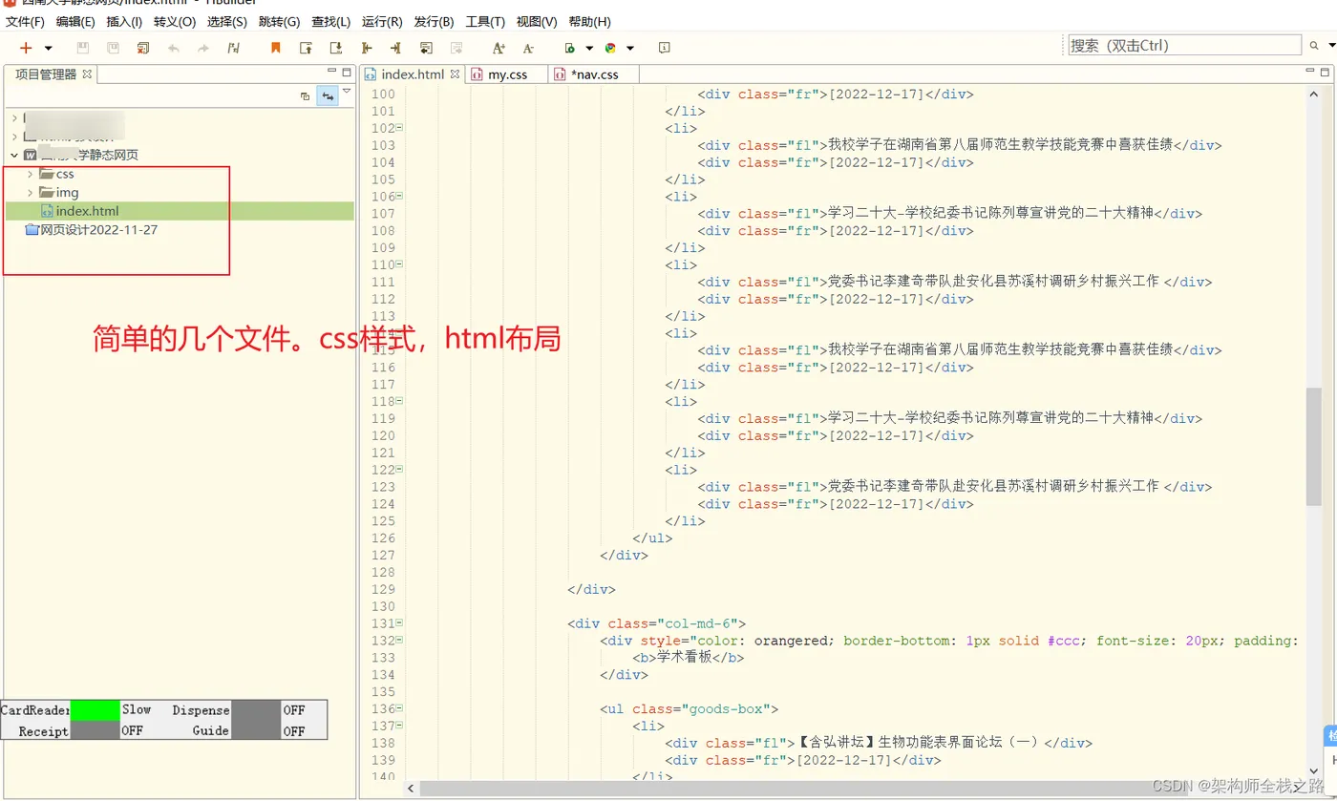1337x801 pixels.
Task: Click the left bracket arrow toolbar icon
Action: point(366,48)
